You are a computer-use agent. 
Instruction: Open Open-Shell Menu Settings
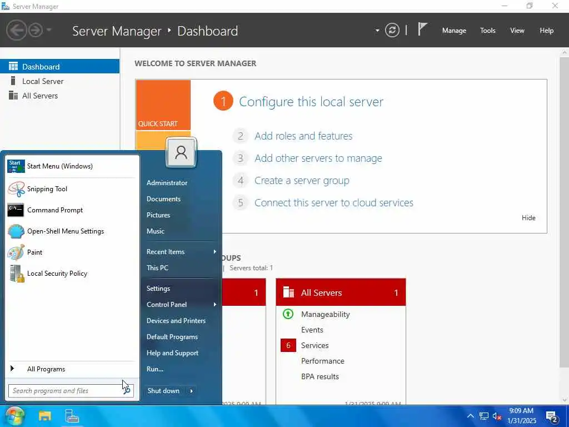(72, 231)
